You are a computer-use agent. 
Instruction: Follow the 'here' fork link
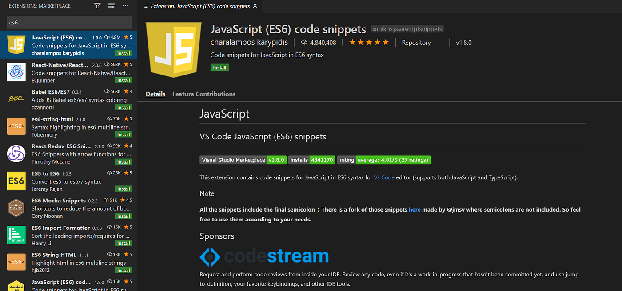(x=415, y=209)
